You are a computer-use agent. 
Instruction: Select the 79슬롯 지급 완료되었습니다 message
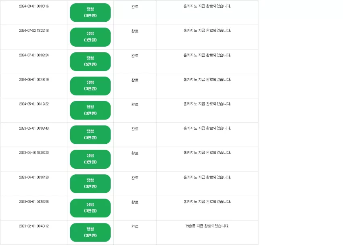pyautogui.click(x=207, y=226)
